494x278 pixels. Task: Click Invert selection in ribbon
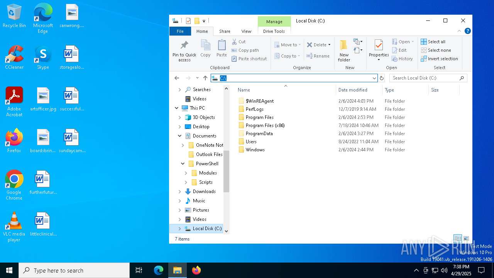439,59
